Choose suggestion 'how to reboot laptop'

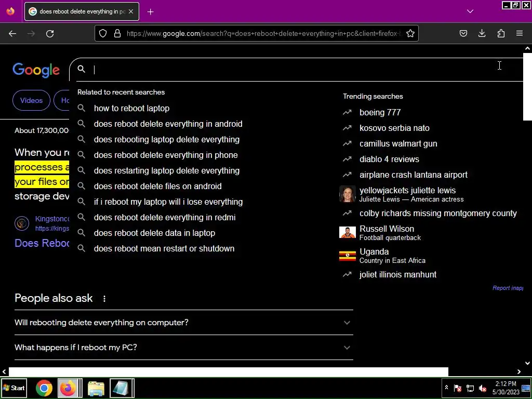click(131, 108)
